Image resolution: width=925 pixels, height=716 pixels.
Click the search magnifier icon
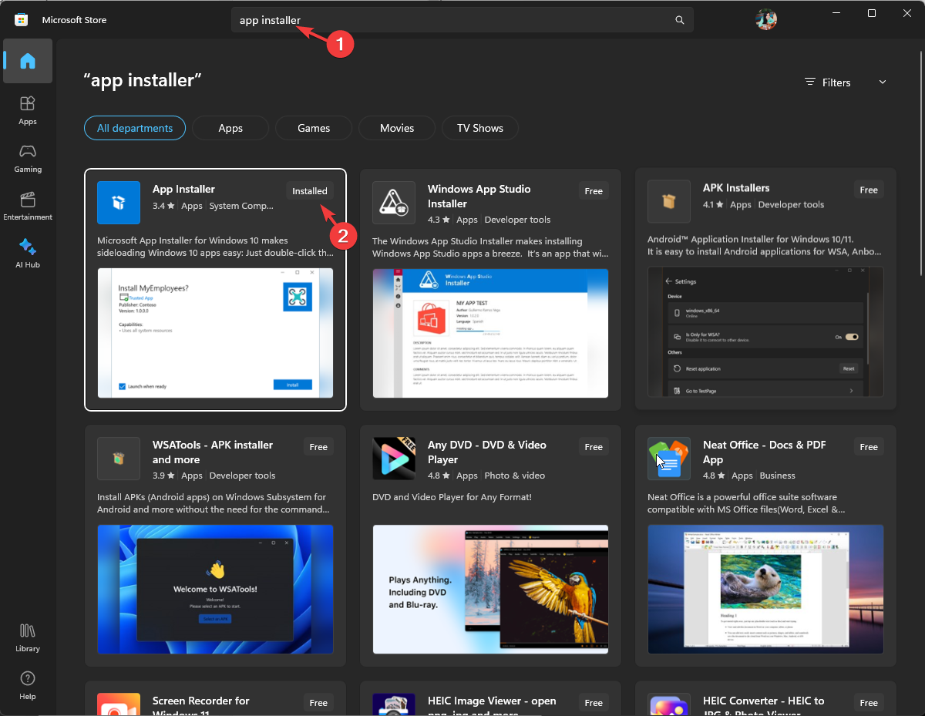[x=679, y=20]
